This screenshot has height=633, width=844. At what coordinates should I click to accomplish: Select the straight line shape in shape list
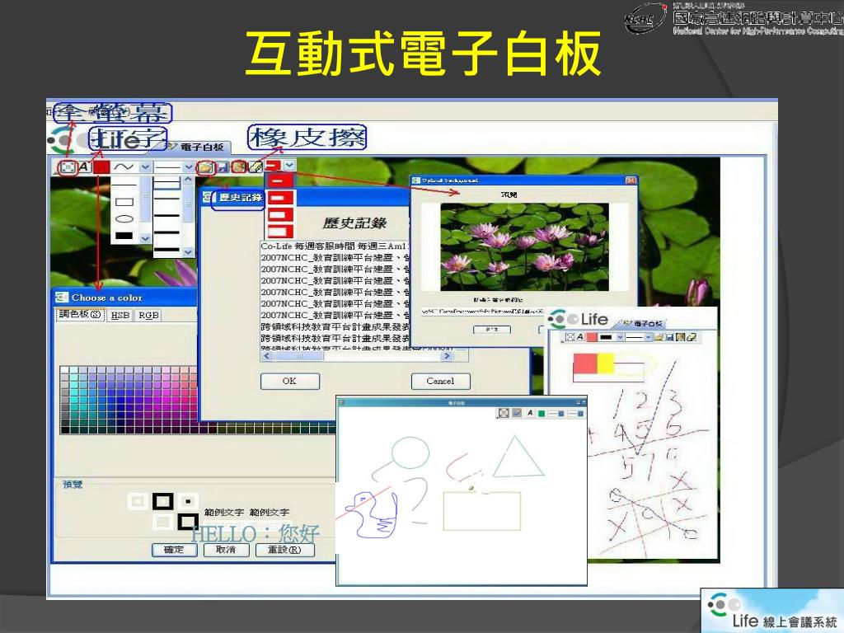point(124,185)
